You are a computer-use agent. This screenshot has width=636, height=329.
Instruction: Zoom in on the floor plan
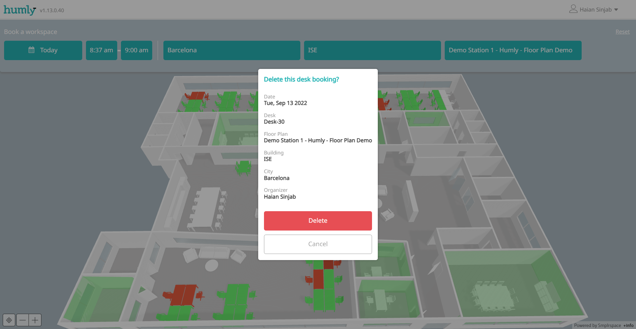coord(35,320)
